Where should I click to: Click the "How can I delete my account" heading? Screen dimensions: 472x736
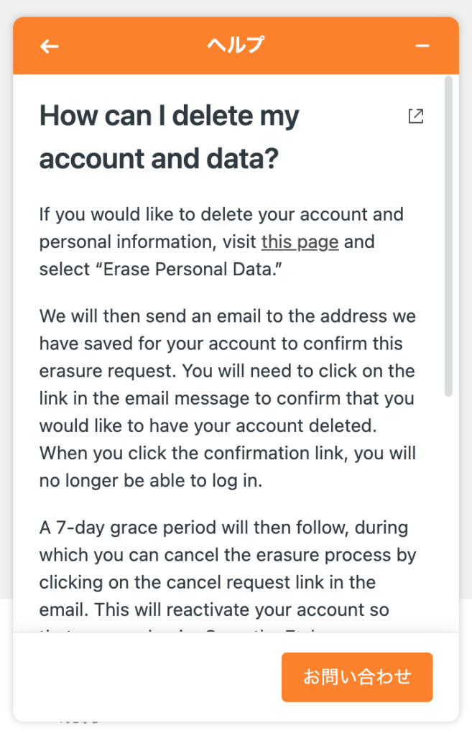click(170, 137)
